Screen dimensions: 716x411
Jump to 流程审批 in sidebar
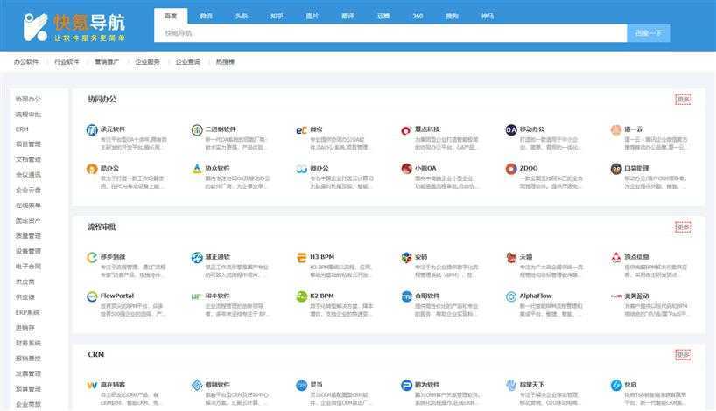coord(28,114)
